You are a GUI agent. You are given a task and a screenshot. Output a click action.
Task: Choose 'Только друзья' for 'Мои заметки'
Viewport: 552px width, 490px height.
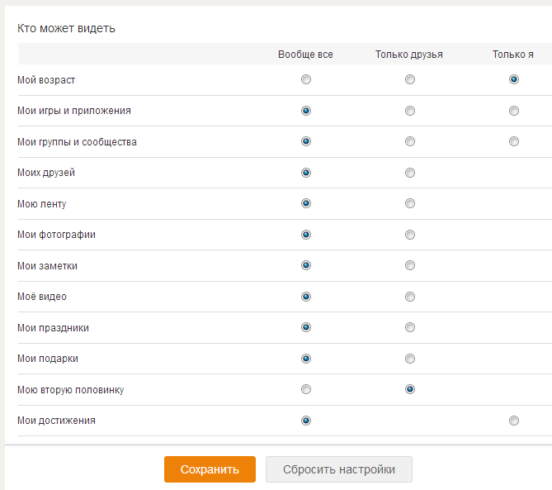tap(410, 265)
